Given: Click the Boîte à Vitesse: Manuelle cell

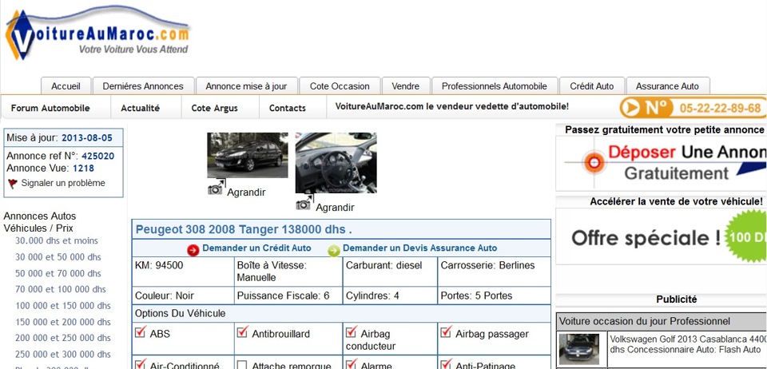Looking at the screenshot, I should [288, 272].
